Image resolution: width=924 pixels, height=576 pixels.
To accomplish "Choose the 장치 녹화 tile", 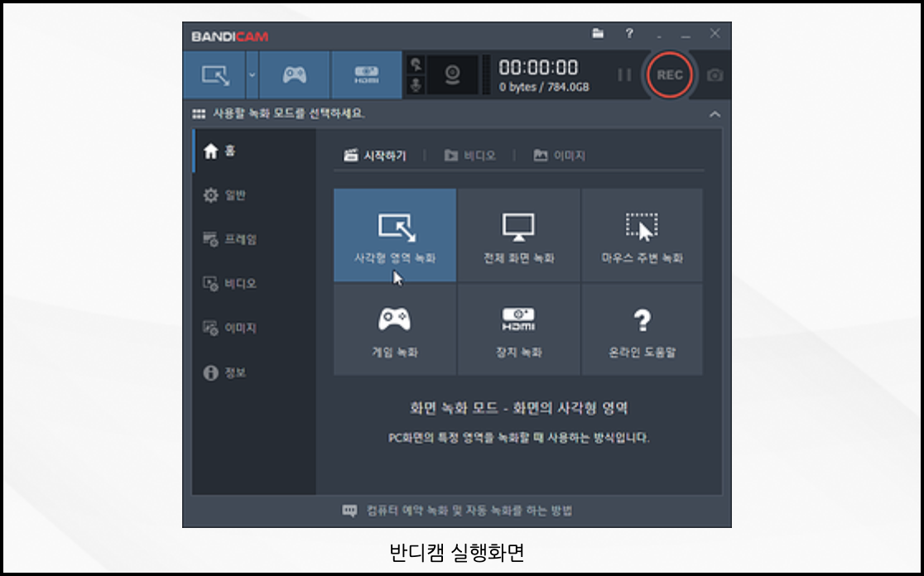I will coord(518,330).
